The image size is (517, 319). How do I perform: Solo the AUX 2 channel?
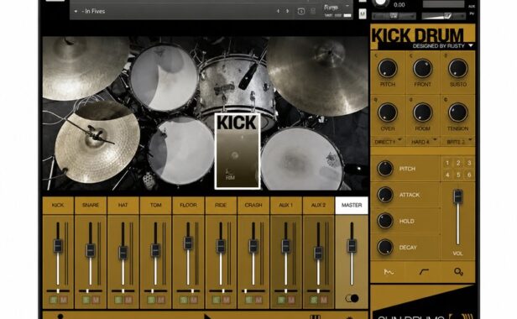[x=314, y=300]
